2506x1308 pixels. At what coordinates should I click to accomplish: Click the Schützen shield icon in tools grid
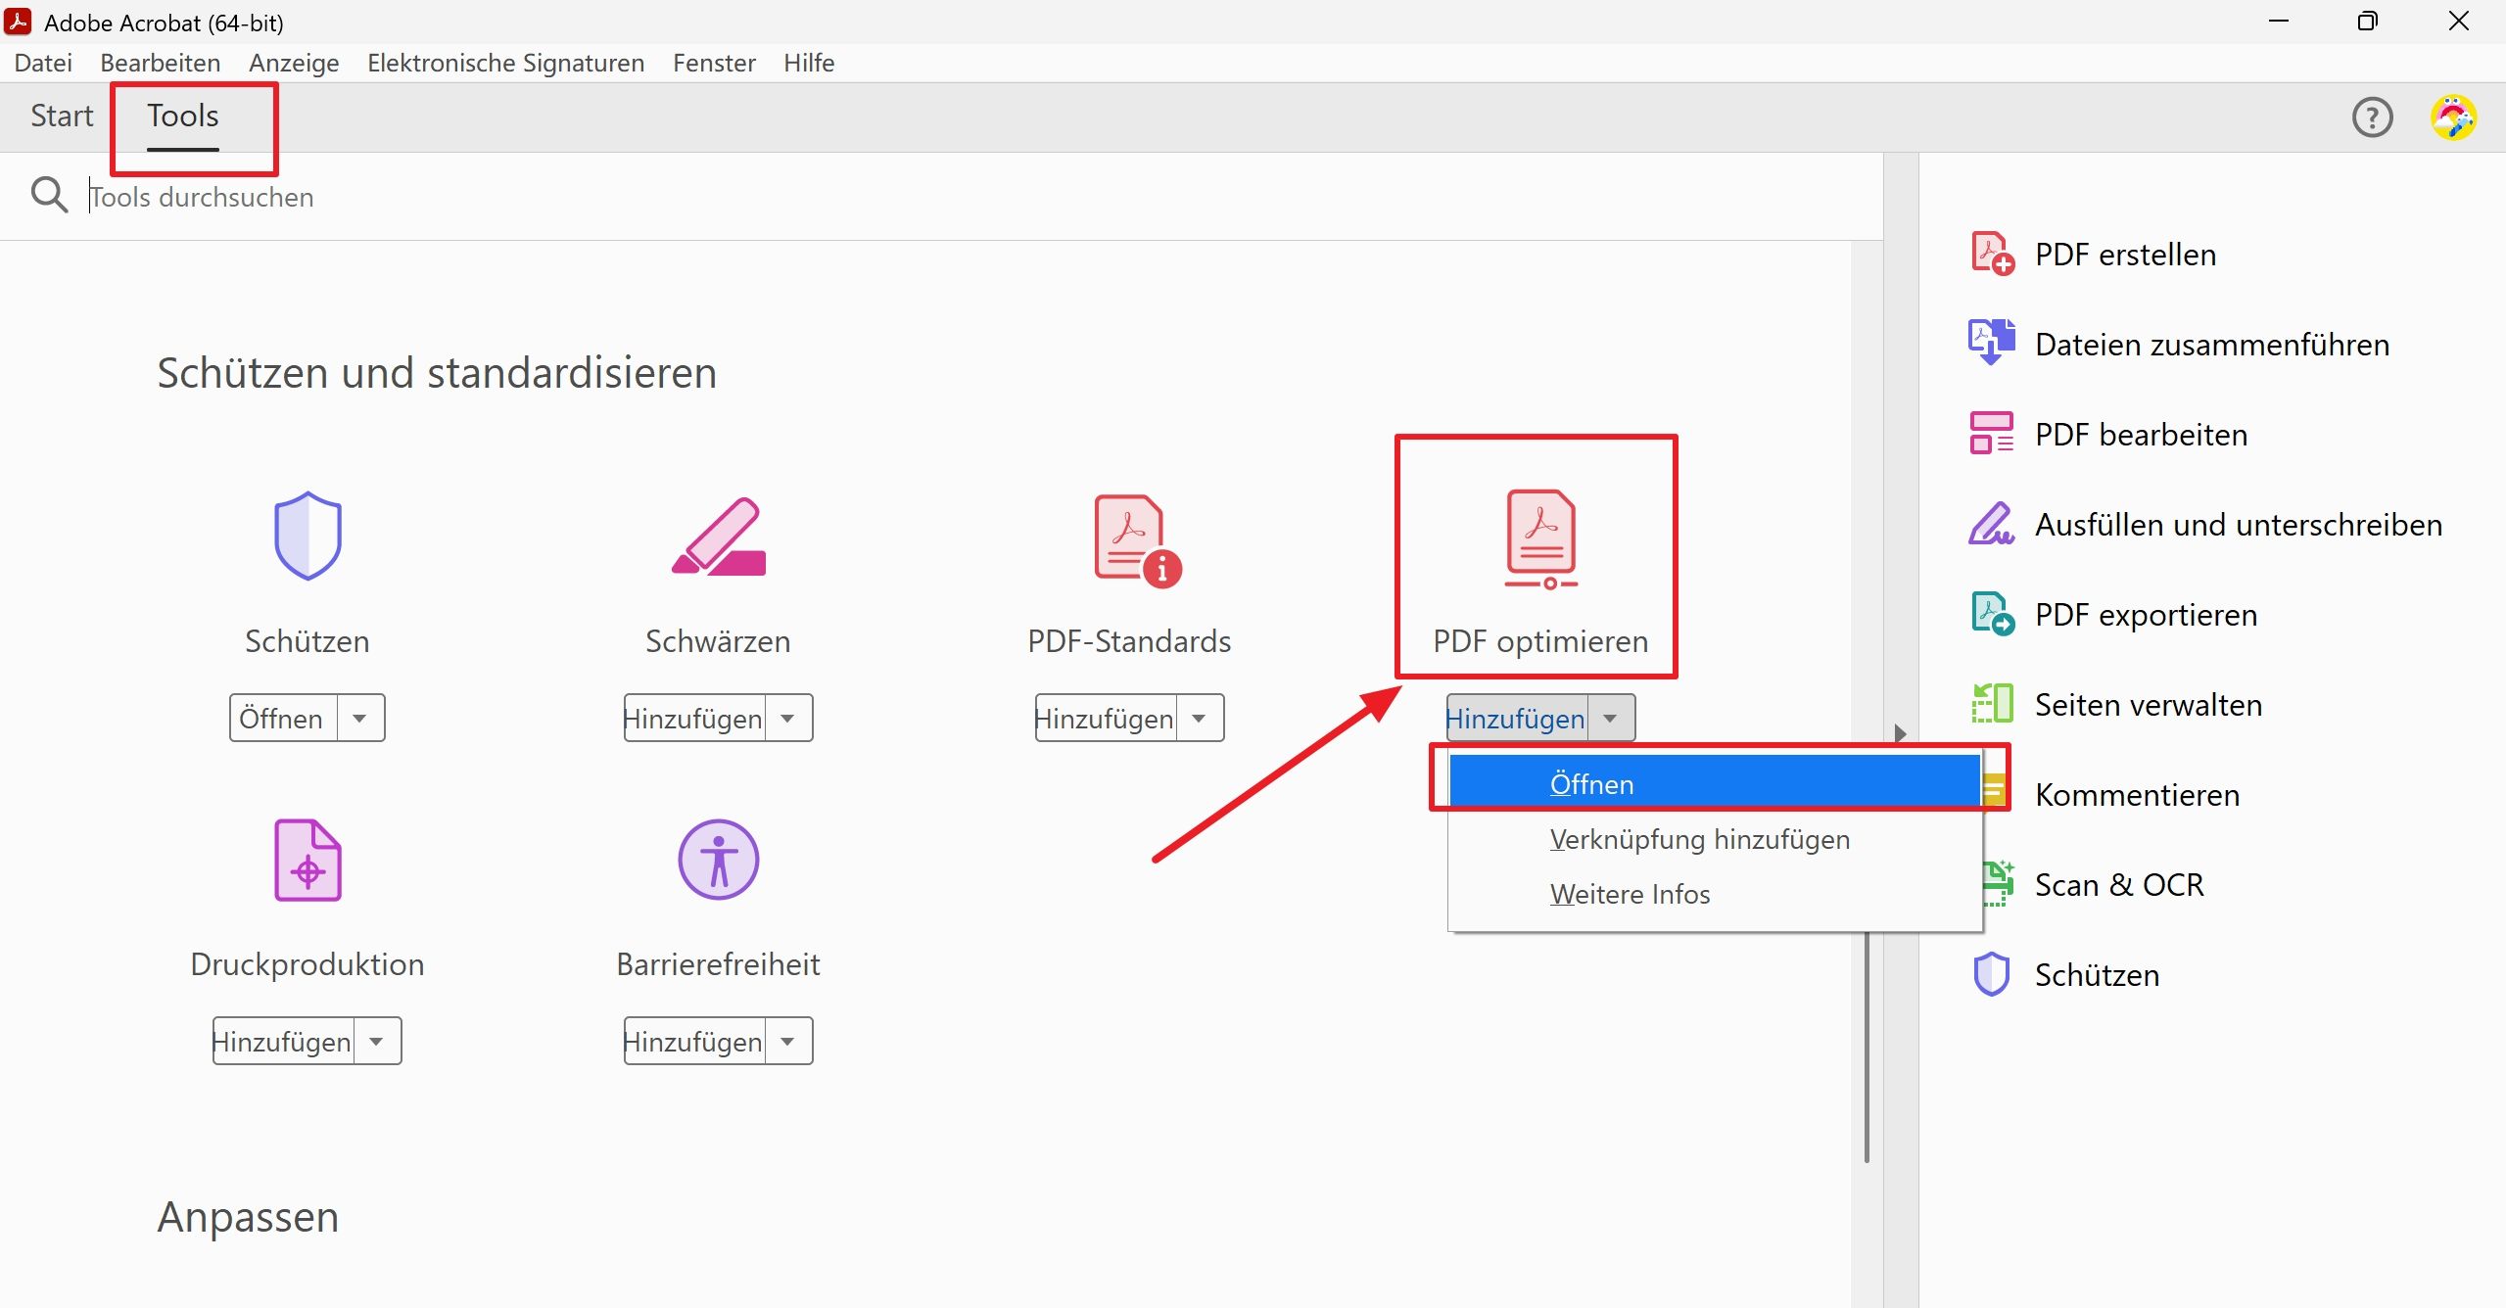point(307,536)
